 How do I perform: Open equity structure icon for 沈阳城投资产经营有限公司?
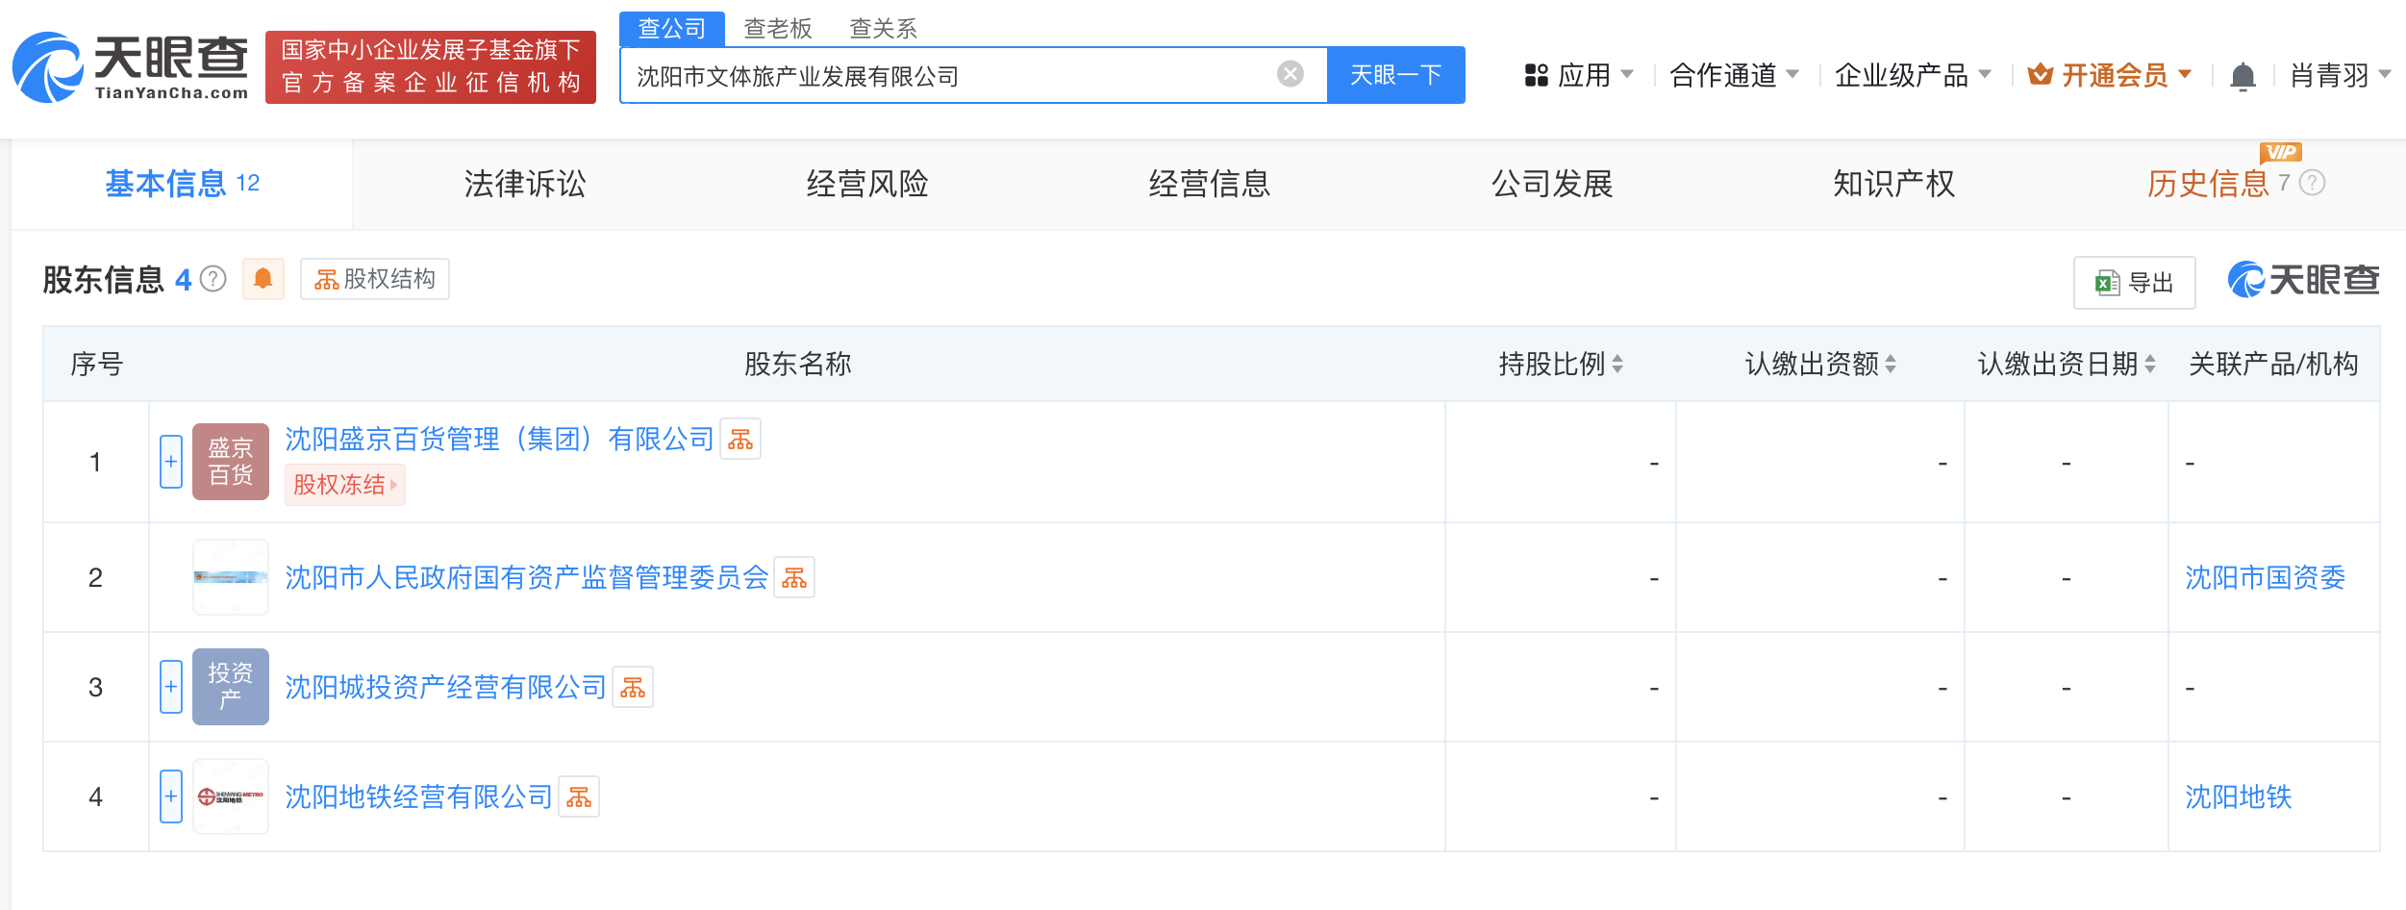point(633,688)
